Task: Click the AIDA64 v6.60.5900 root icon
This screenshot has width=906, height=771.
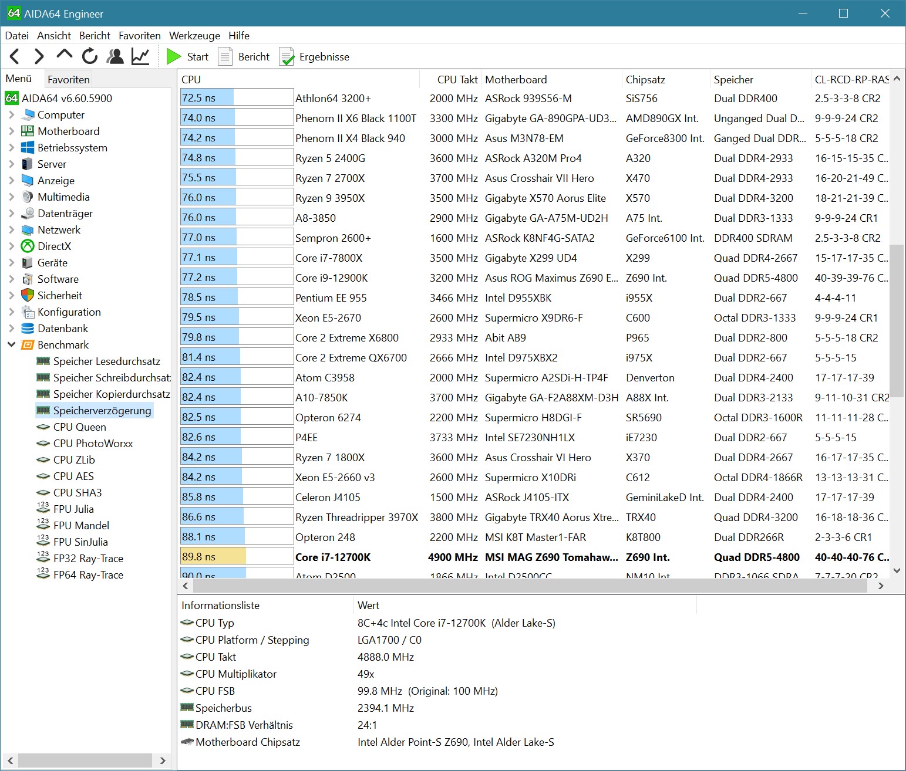Action: [12, 98]
